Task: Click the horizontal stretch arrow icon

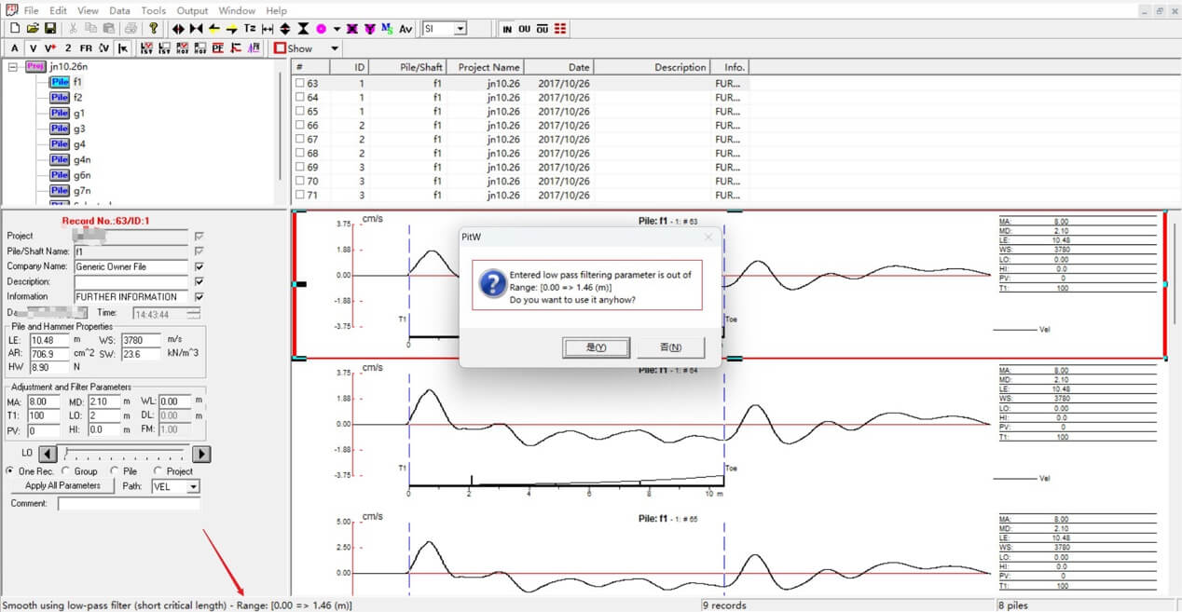Action: pyautogui.click(x=268, y=29)
